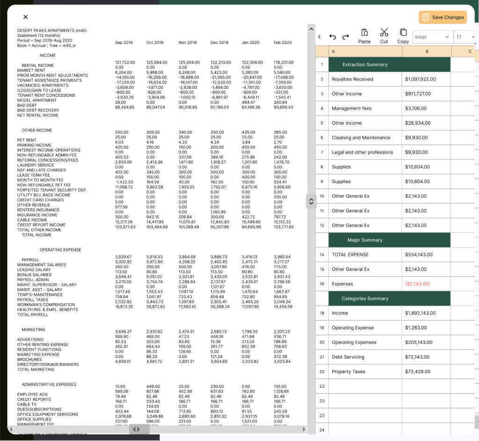Viewport: 479px width, 441px height.
Task: Select the $28,934.00 value cell
Action: (426, 123)
